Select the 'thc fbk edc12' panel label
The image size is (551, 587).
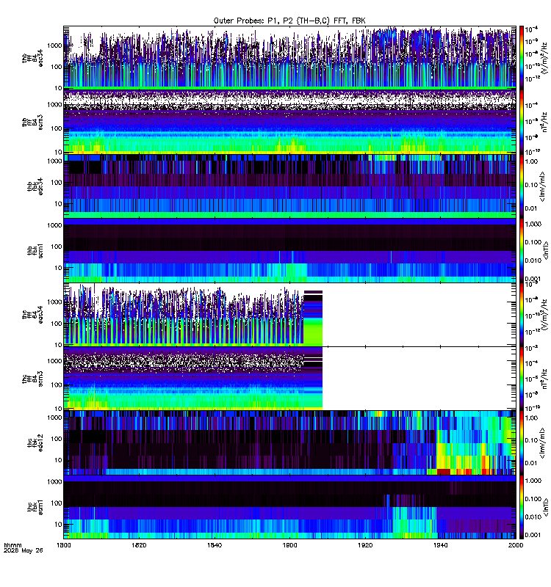pos(35,443)
